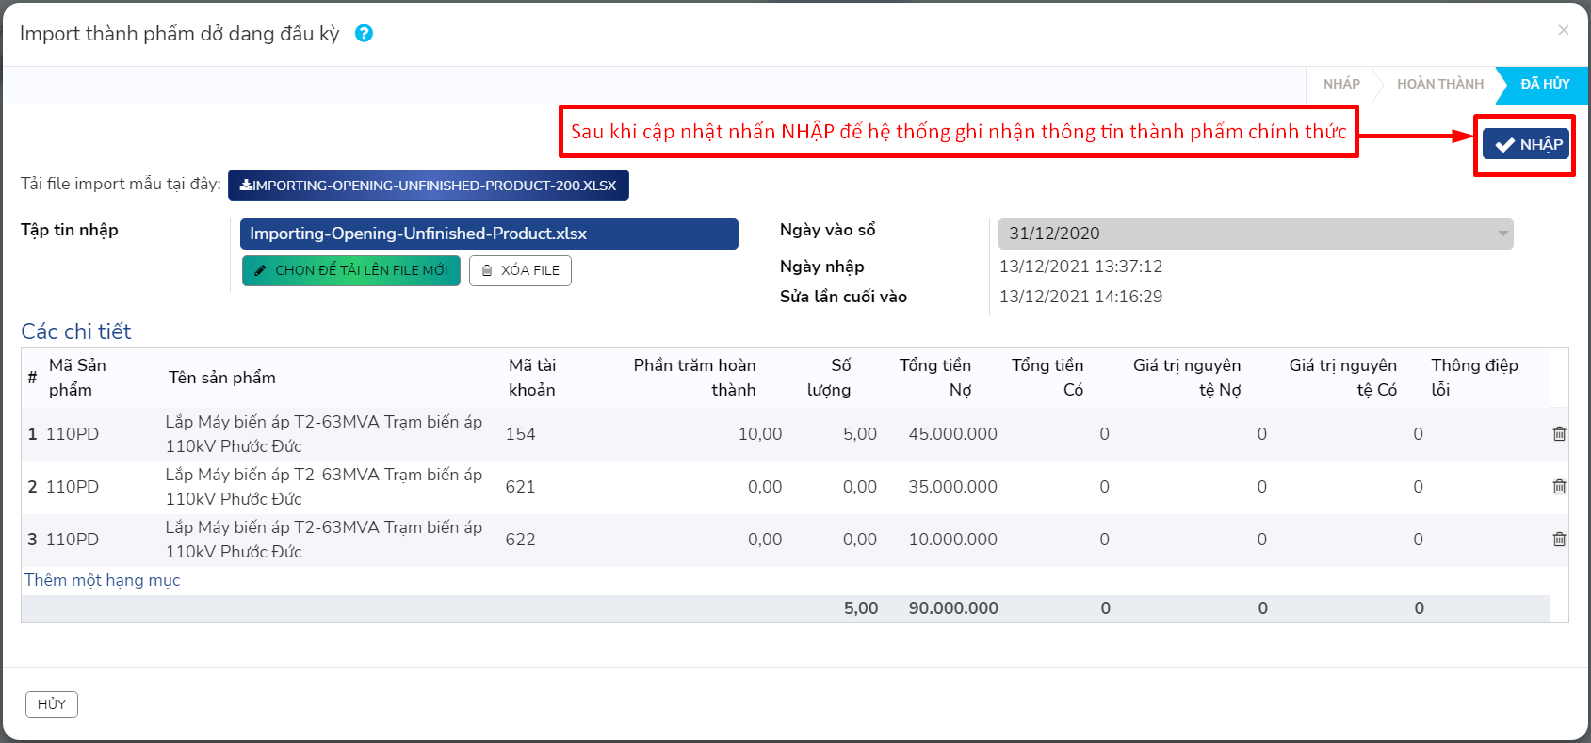The height and width of the screenshot is (743, 1591).
Task: Click the 10.000.000 debit amount
Action: pos(952,540)
